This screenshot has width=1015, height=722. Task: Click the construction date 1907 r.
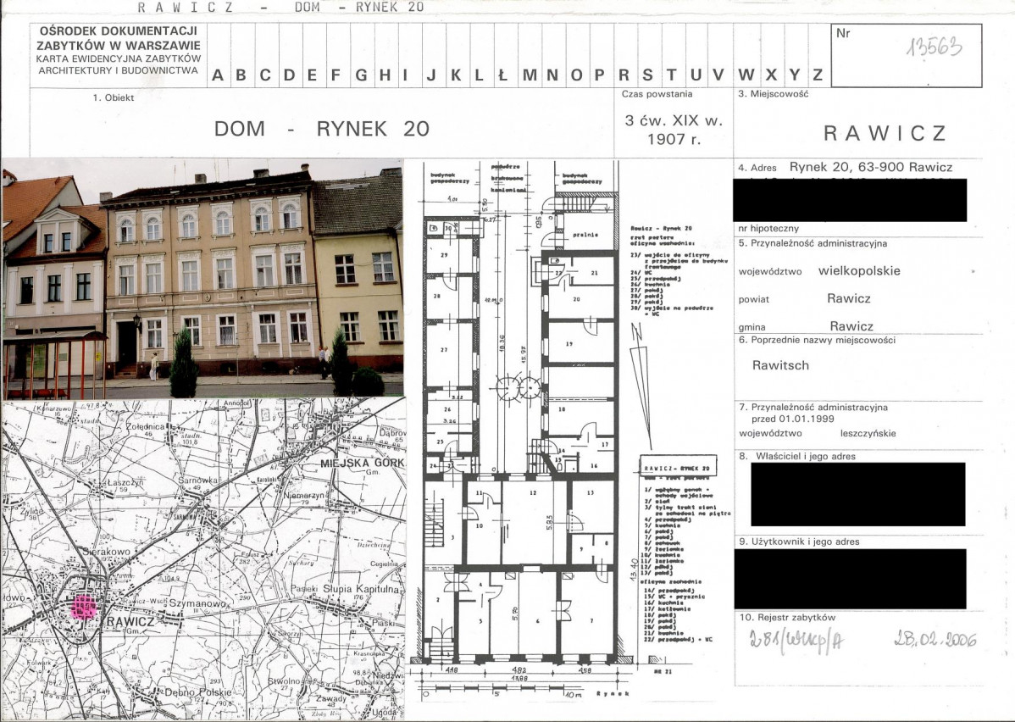pyautogui.click(x=674, y=140)
